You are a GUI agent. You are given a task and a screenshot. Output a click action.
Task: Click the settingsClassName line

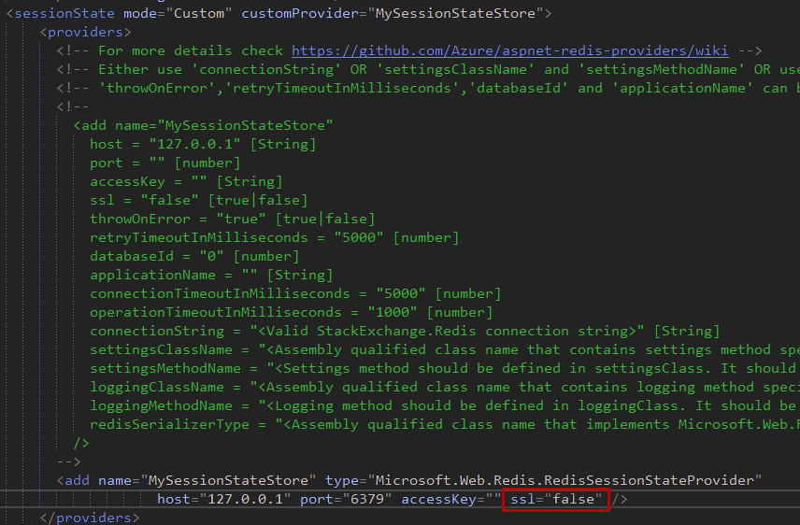445,349
